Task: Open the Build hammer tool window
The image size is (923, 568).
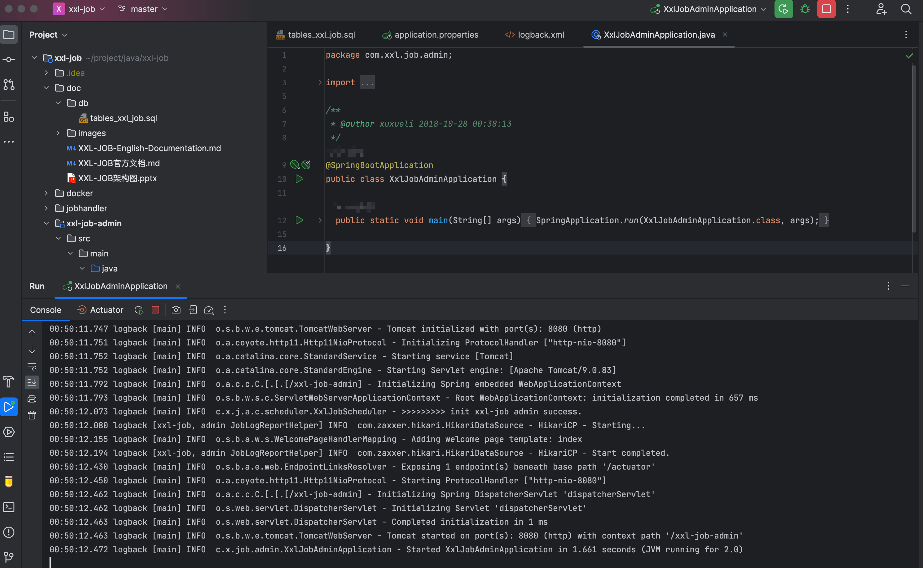Action: (x=9, y=382)
